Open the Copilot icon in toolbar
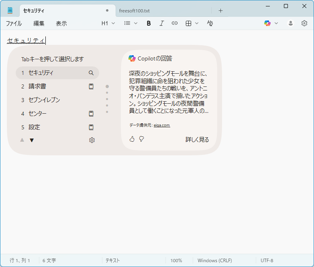Viewport: 314px width, 267px height. point(267,23)
